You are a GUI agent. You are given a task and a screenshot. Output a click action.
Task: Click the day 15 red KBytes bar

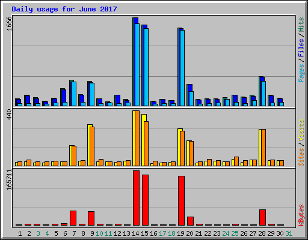[145, 200]
